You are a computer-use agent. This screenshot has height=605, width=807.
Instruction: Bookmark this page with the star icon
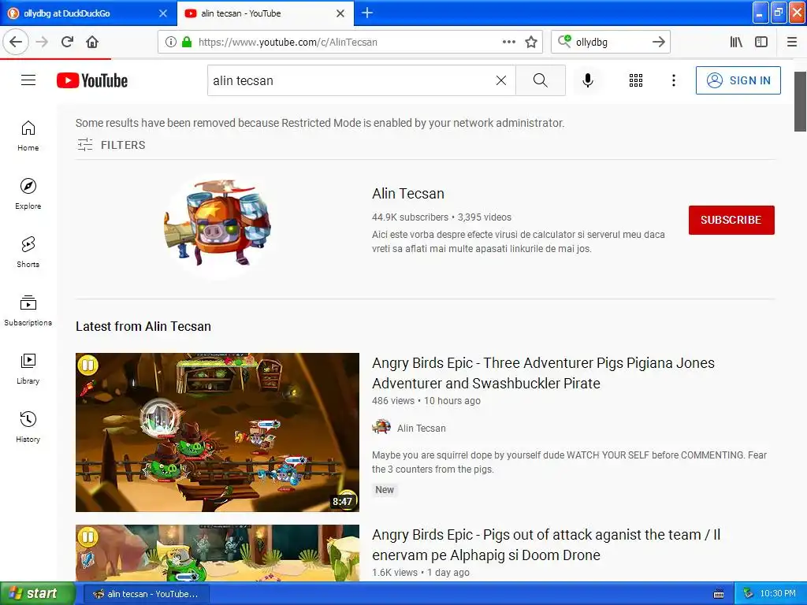coord(531,43)
